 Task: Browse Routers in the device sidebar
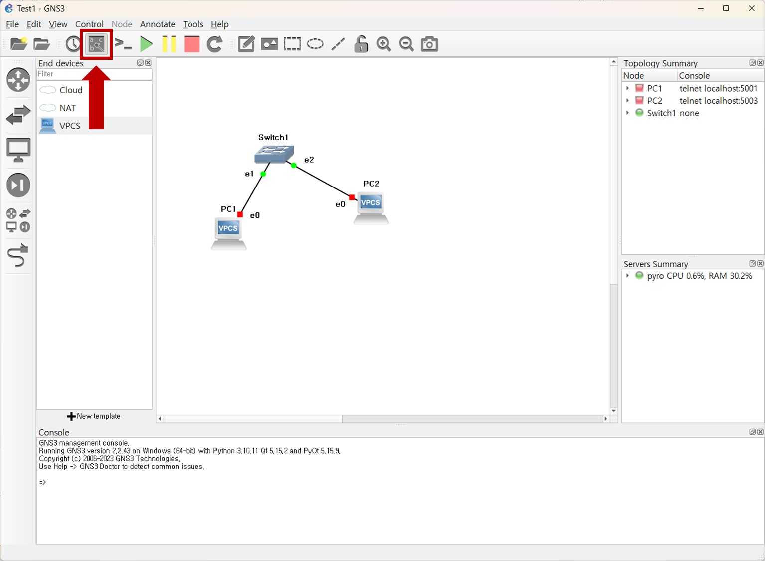[18, 80]
